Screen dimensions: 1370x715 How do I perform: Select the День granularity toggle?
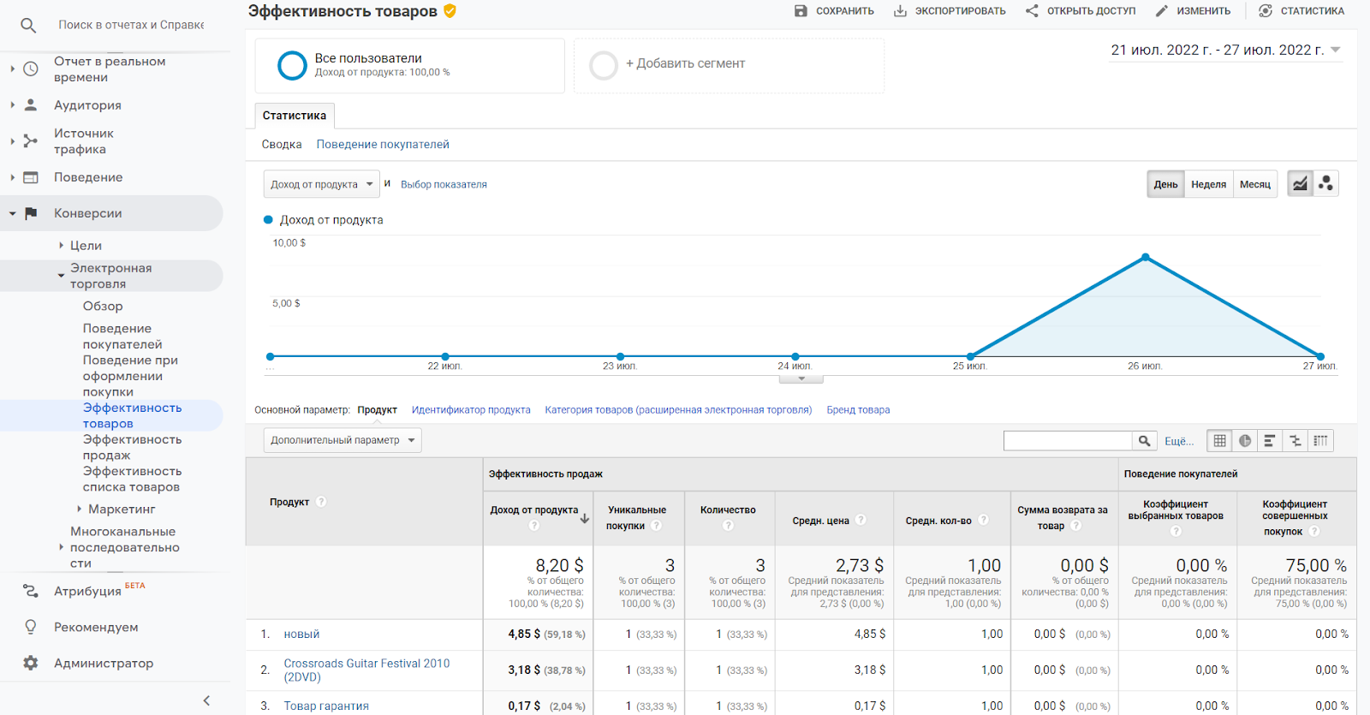click(x=1165, y=184)
